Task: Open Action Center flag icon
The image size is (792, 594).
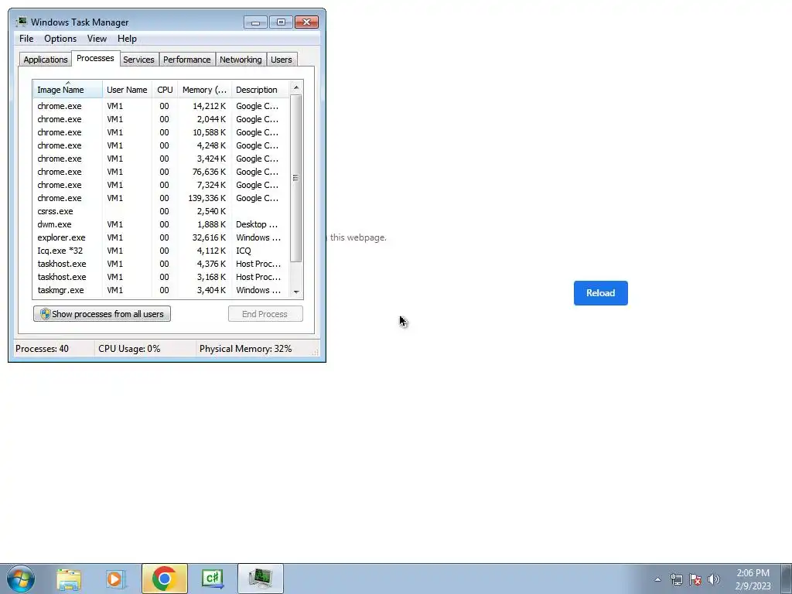Action: [695, 579]
